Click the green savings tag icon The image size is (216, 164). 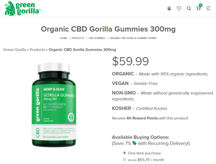click(x=134, y=143)
